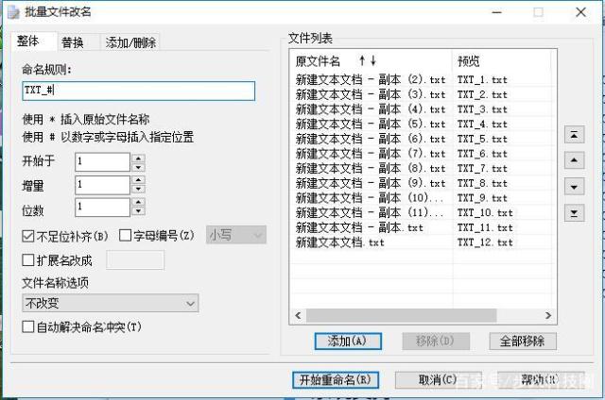Enable 自动解决命名冲突(T) checkbox

[28, 326]
